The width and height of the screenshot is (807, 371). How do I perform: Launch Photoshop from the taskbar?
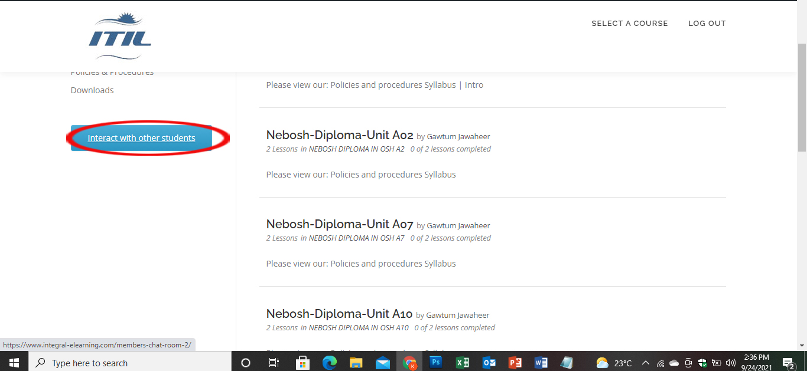tap(436, 363)
